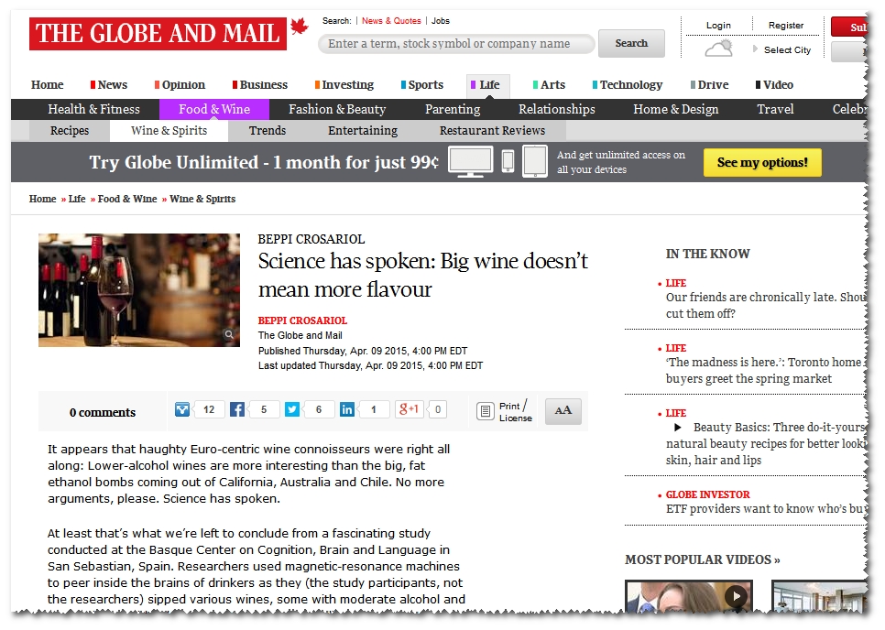Click the search term input field
The width and height of the screenshot is (885, 630).
click(x=456, y=44)
